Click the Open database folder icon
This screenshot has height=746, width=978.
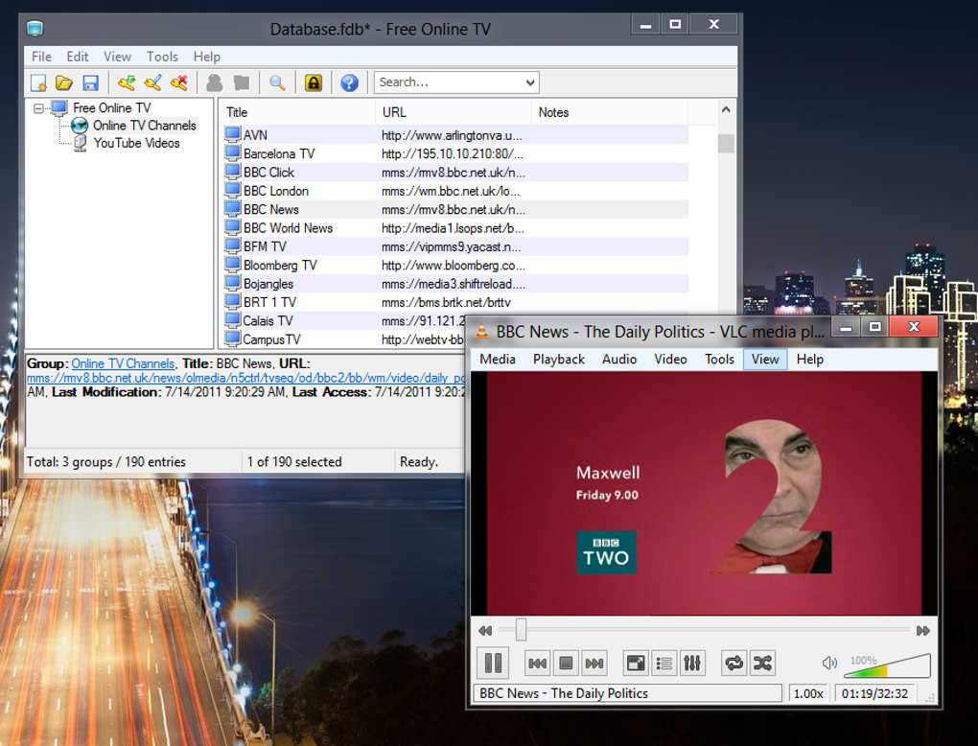coord(64,83)
